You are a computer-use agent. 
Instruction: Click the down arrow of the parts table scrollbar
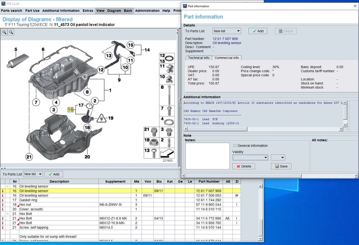[x=260, y=239]
